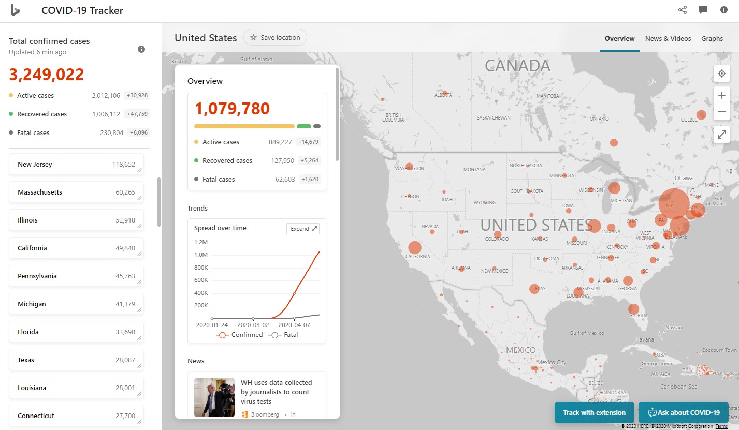
Task: Click info icon beside Total confirmed cases
Action: (x=141, y=49)
